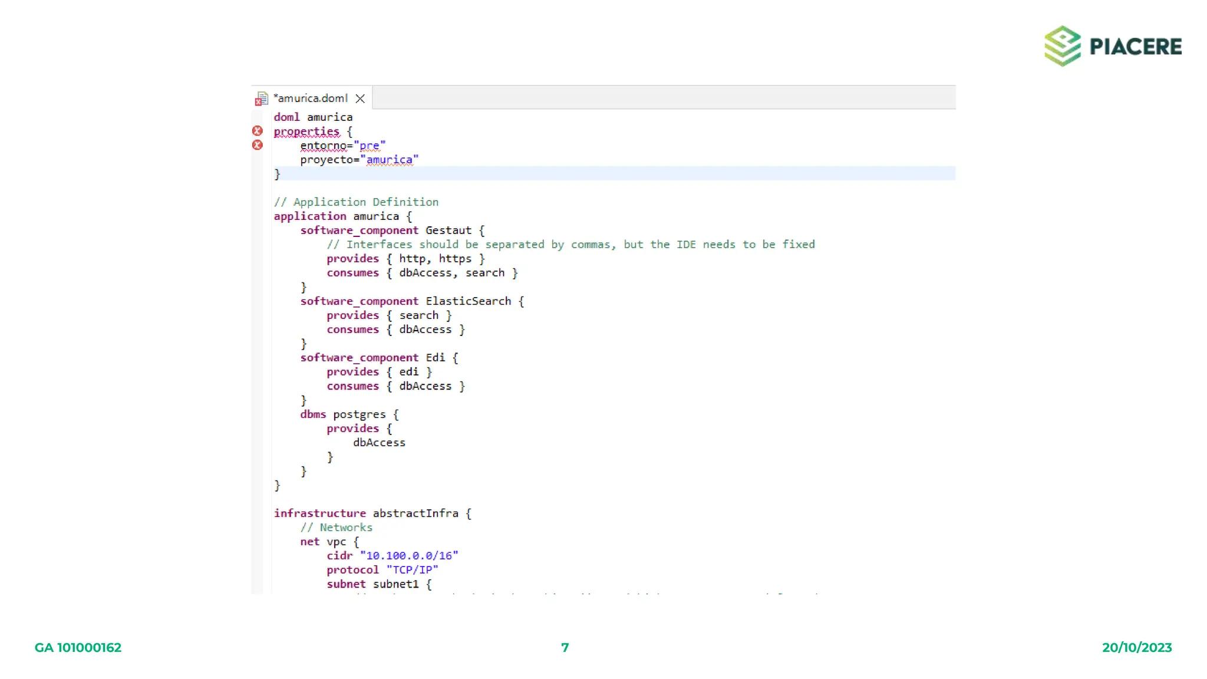Screen dimensions: 1207x679
Task: Click the "pre" string value
Action: pyautogui.click(x=370, y=146)
